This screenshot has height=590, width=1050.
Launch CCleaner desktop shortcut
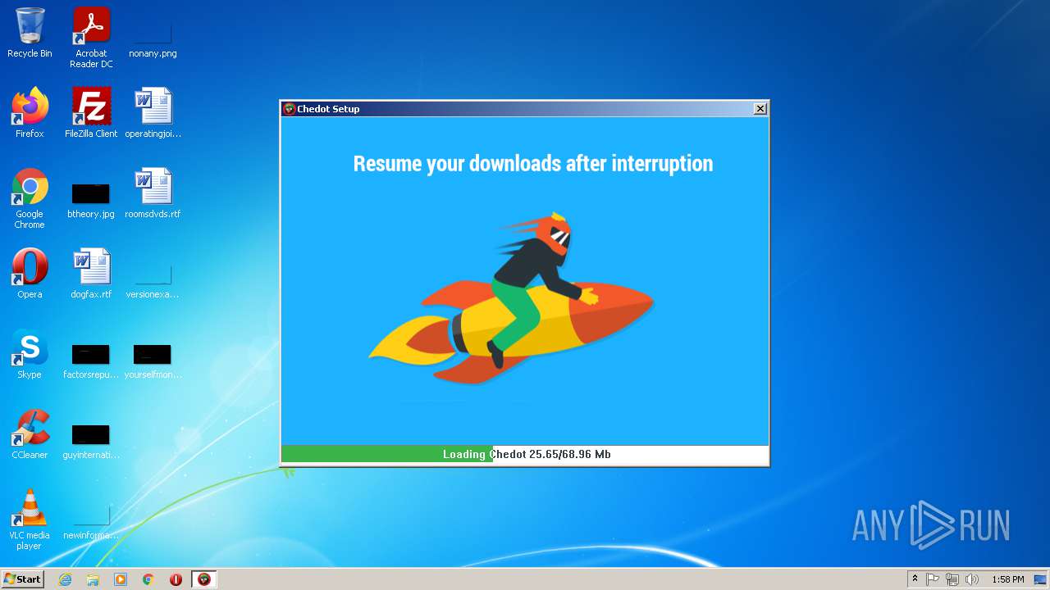point(30,434)
